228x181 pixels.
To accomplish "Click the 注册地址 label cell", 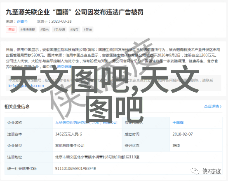I will click(28, 157).
